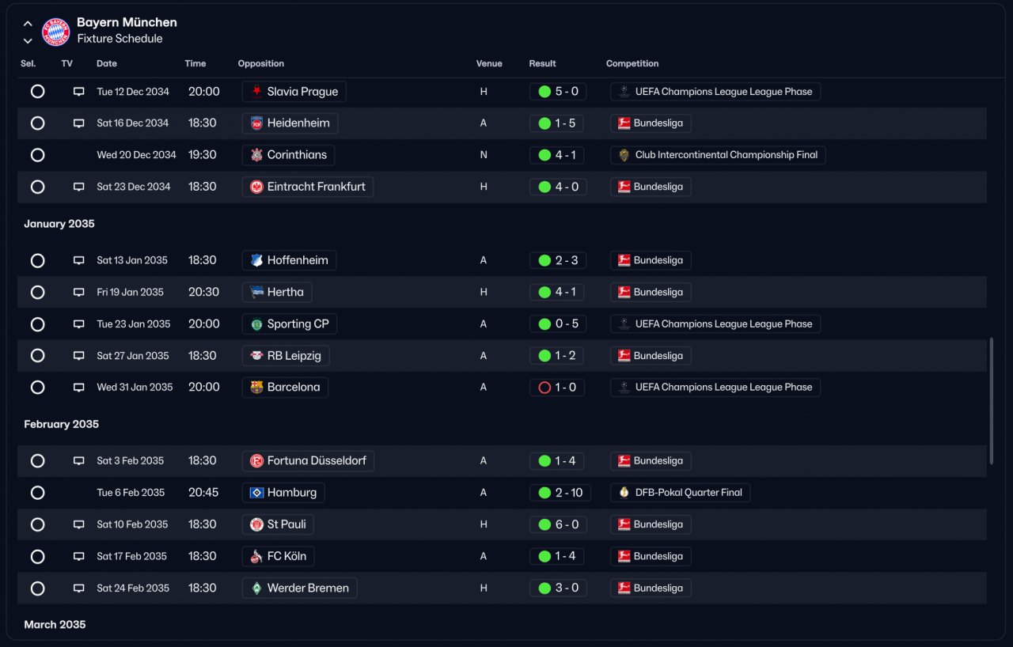Go to next team with down chevron
This screenshot has width=1013, height=647.
tap(28, 40)
